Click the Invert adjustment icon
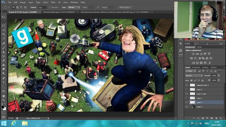 (193, 63)
